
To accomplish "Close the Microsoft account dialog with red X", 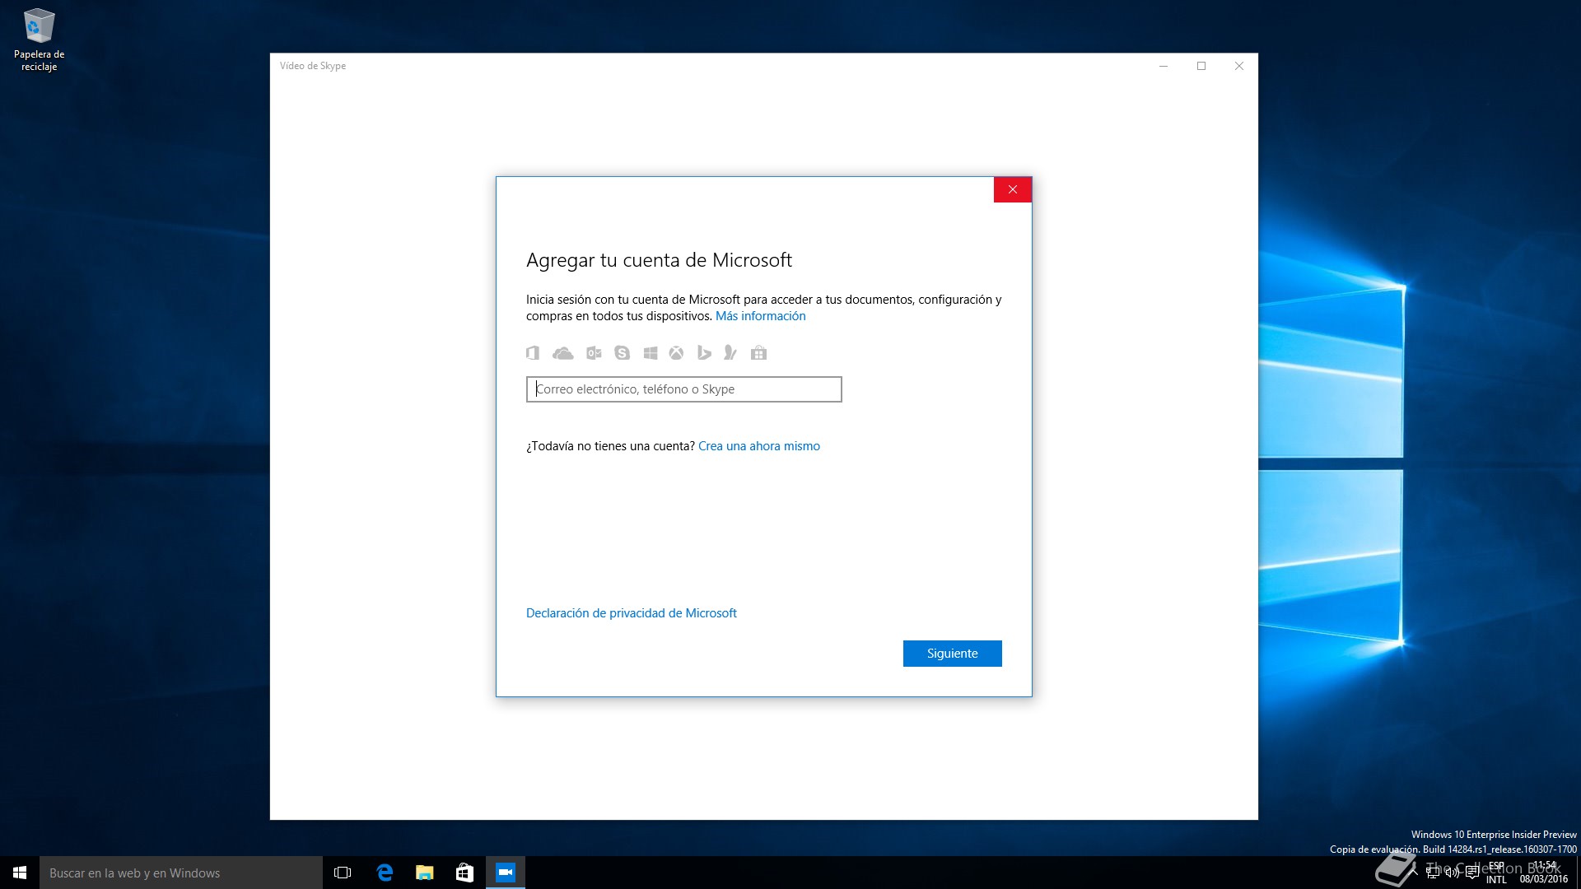I will (x=1012, y=190).
